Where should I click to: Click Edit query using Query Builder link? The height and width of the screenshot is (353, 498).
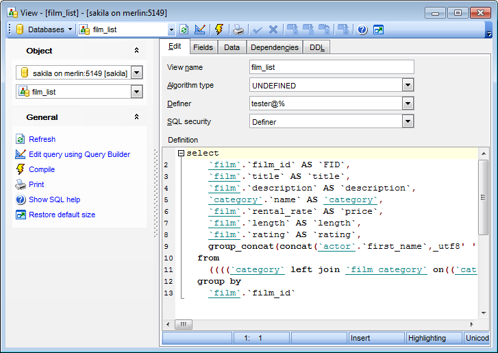(x=79, y=154)
